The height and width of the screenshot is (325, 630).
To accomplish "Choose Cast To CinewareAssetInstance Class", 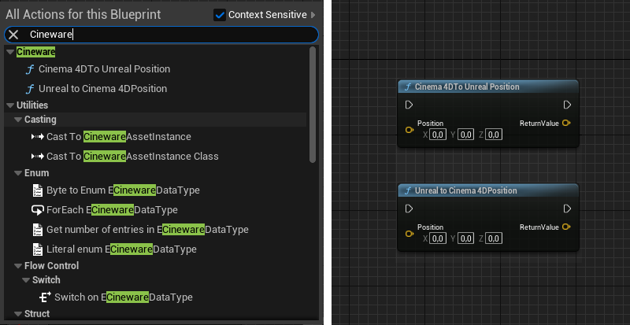I will point(132,157).
